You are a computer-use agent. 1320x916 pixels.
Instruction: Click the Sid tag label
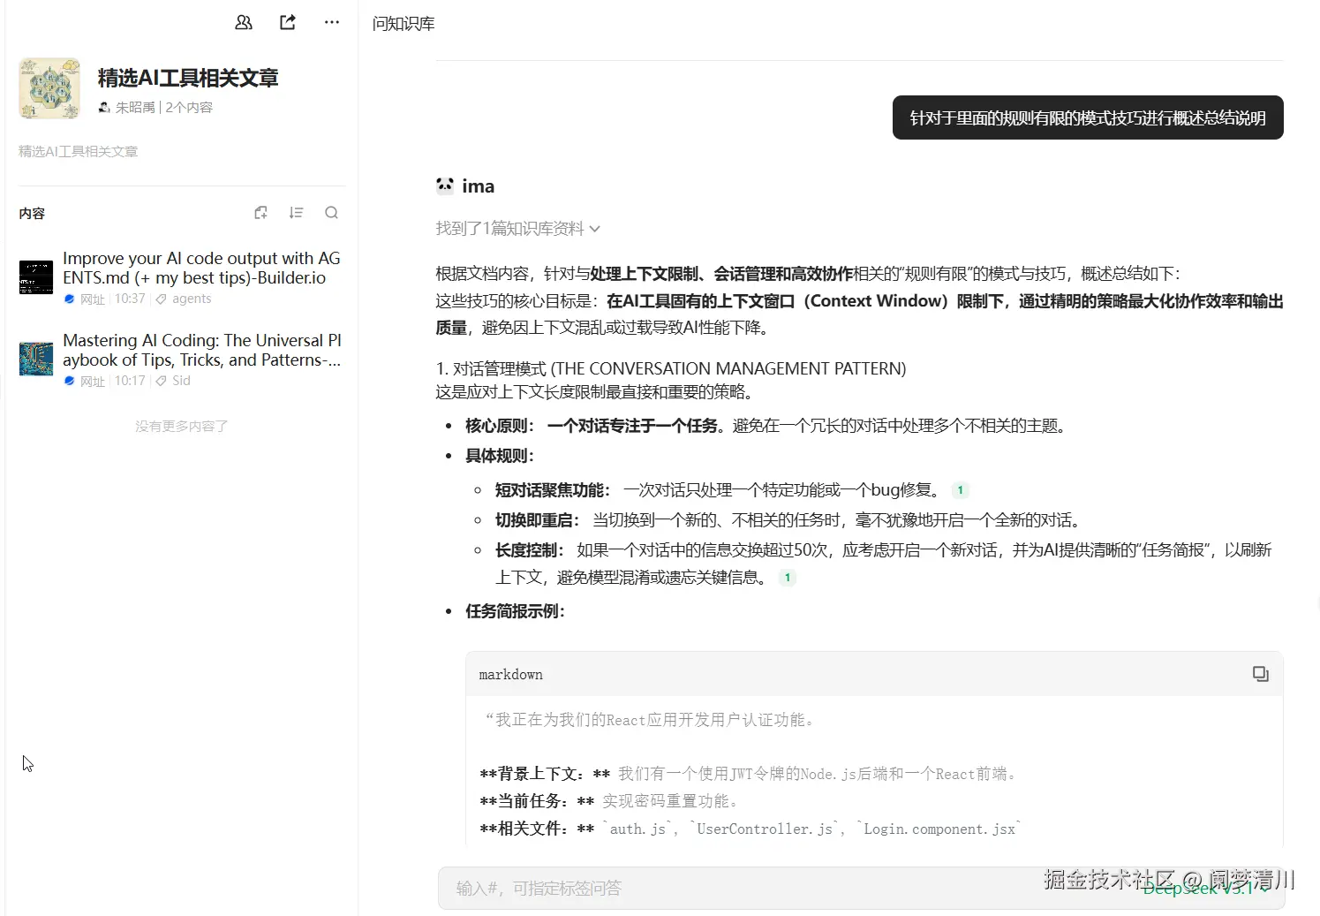point(181,381)
